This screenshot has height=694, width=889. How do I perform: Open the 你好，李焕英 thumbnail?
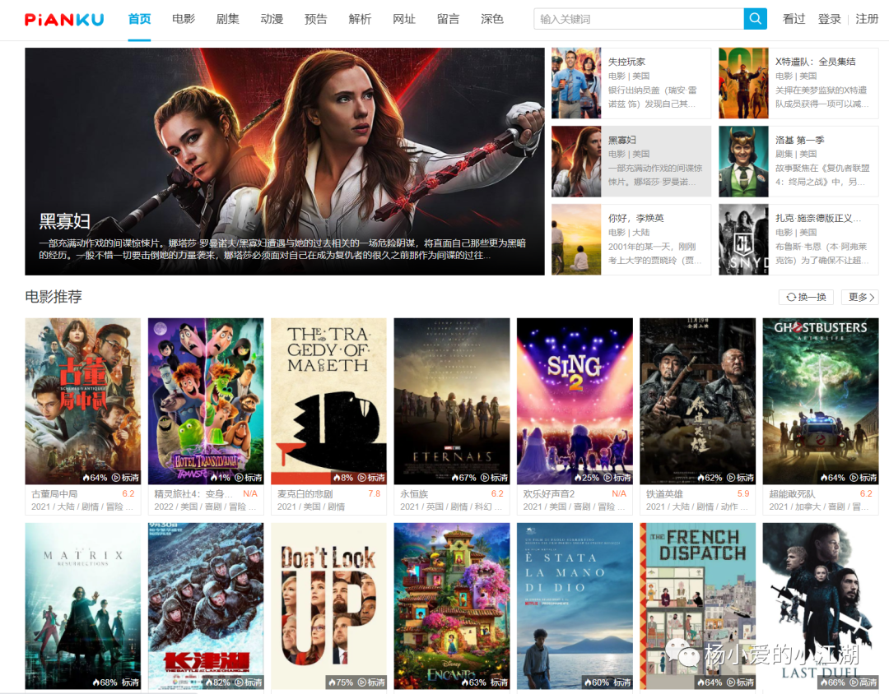click(x=576, y=239)
